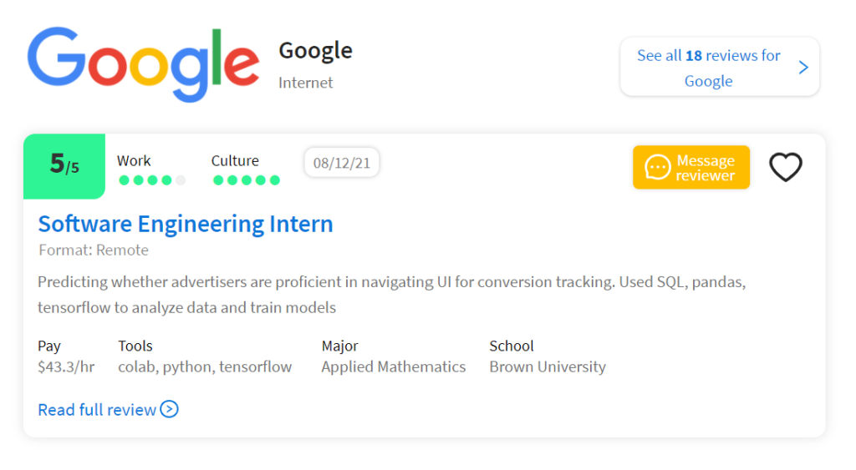Click the Format: Remote label
856x470 pixels.
click(x=94, y=250)
